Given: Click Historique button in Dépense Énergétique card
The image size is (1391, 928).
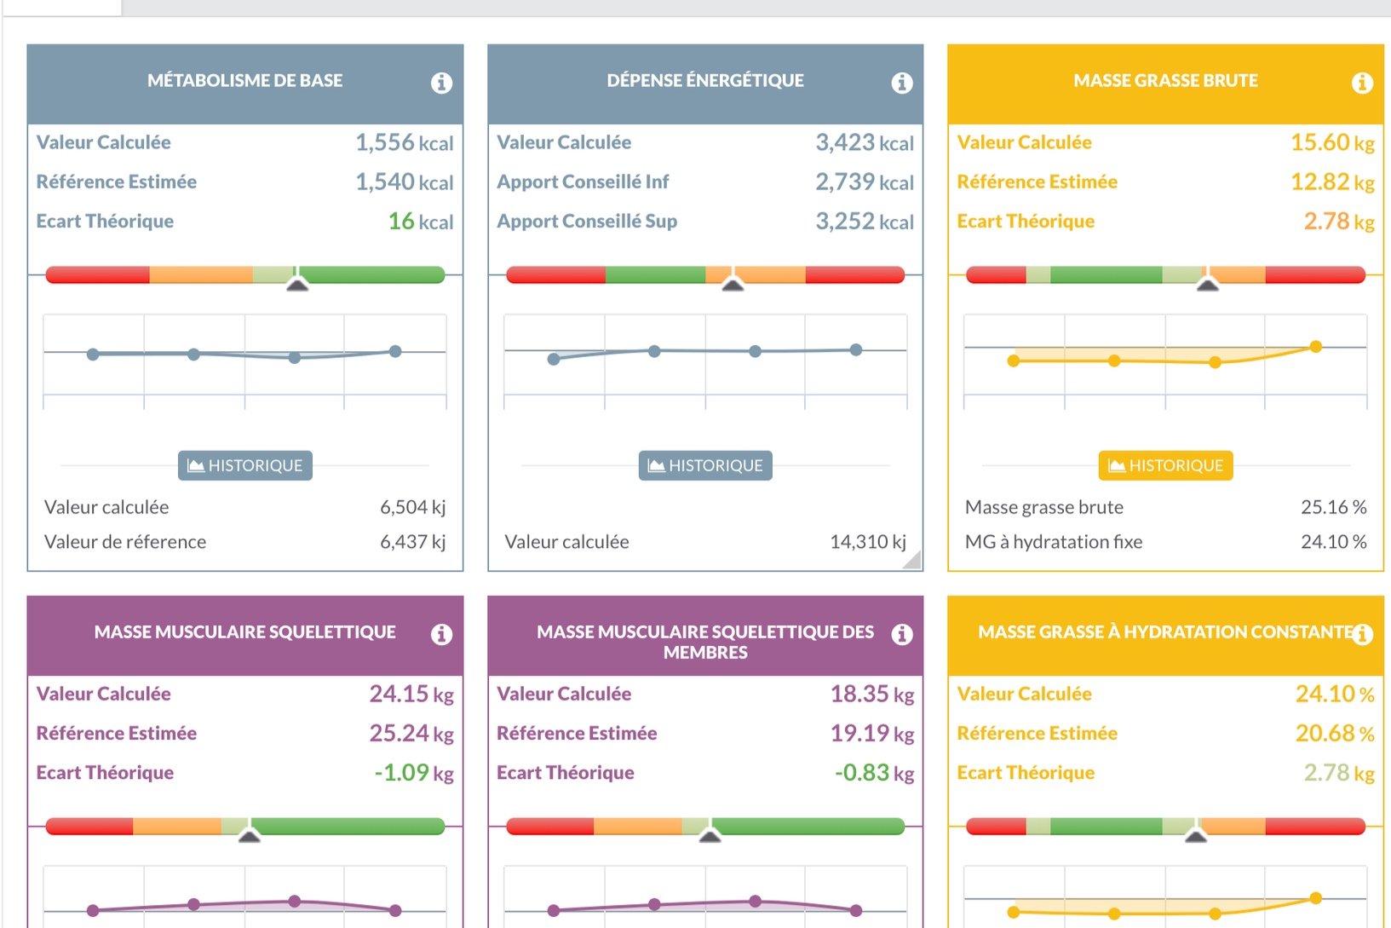Looking at the screenshot, I should [705, 465].
